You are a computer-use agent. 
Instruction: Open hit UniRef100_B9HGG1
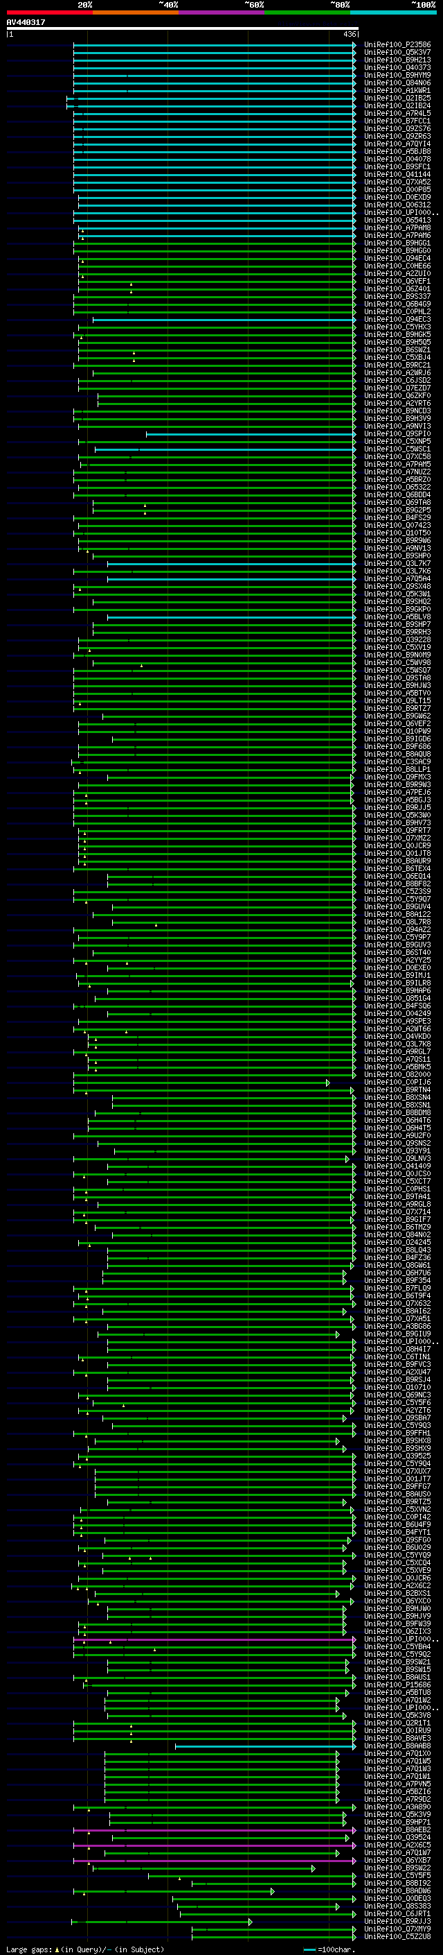click(x=397, y=243)
